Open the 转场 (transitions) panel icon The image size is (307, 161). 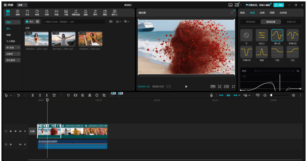[x=56, y=12]
